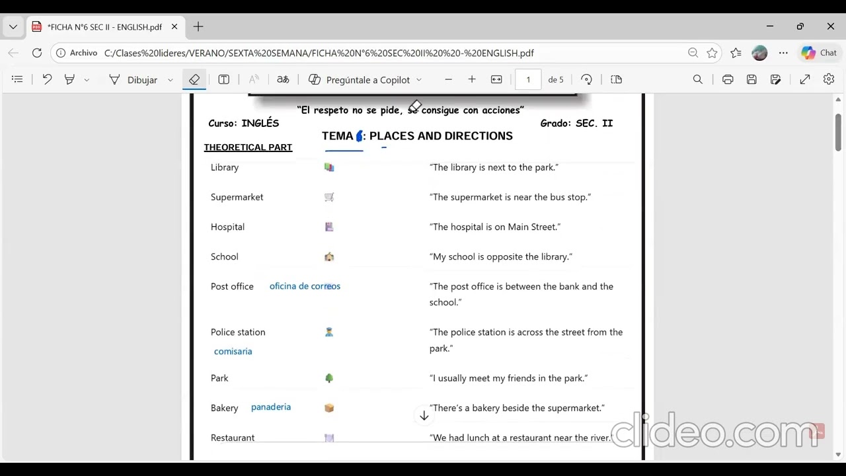Rotate the PDF page

586,79
